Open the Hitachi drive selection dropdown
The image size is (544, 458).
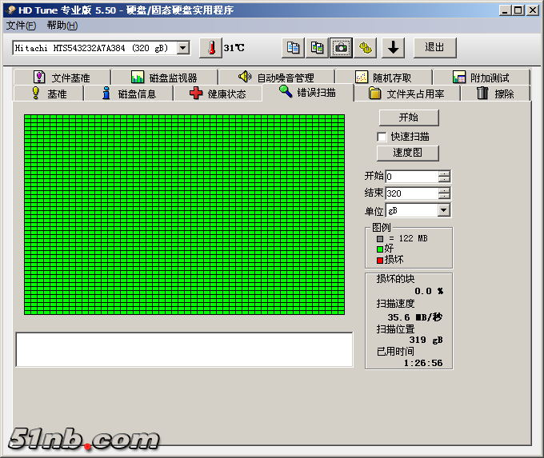[183, 48]
